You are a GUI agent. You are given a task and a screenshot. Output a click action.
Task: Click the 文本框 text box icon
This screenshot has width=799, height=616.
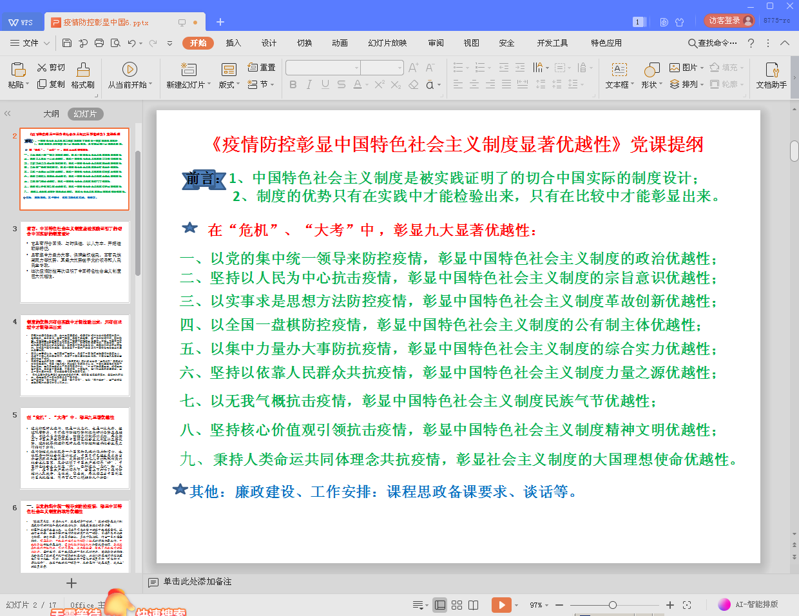tap(619, 70)
